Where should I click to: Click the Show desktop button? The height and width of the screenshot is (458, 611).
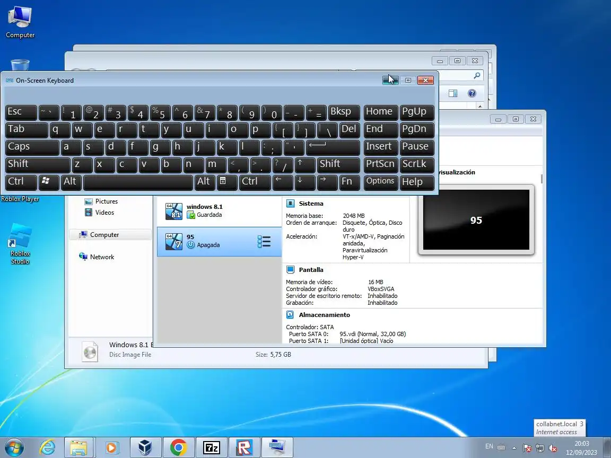pyautogui.click(x=607, y=447)
